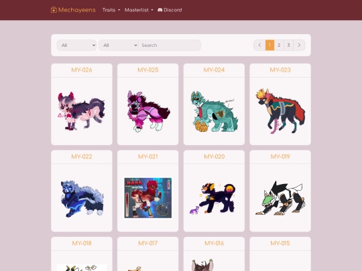Image resolution: width=362 pixels, height=271 pixels.
Task: View the blue MY-022 character image
Action: click(x=82, y=198)
